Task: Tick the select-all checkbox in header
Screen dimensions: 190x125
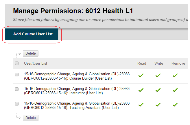Action: (x=17, y=63)
